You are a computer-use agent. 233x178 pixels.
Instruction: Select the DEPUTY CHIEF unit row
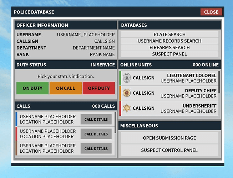tap(169, 93)
